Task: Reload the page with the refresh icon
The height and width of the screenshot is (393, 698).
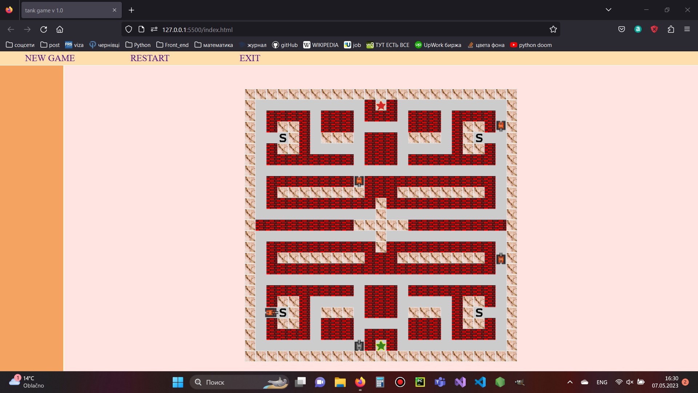Action: [x=44, y=29]
